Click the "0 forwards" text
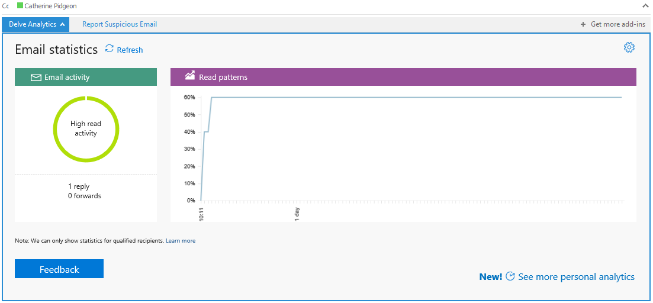 [85, 196]
